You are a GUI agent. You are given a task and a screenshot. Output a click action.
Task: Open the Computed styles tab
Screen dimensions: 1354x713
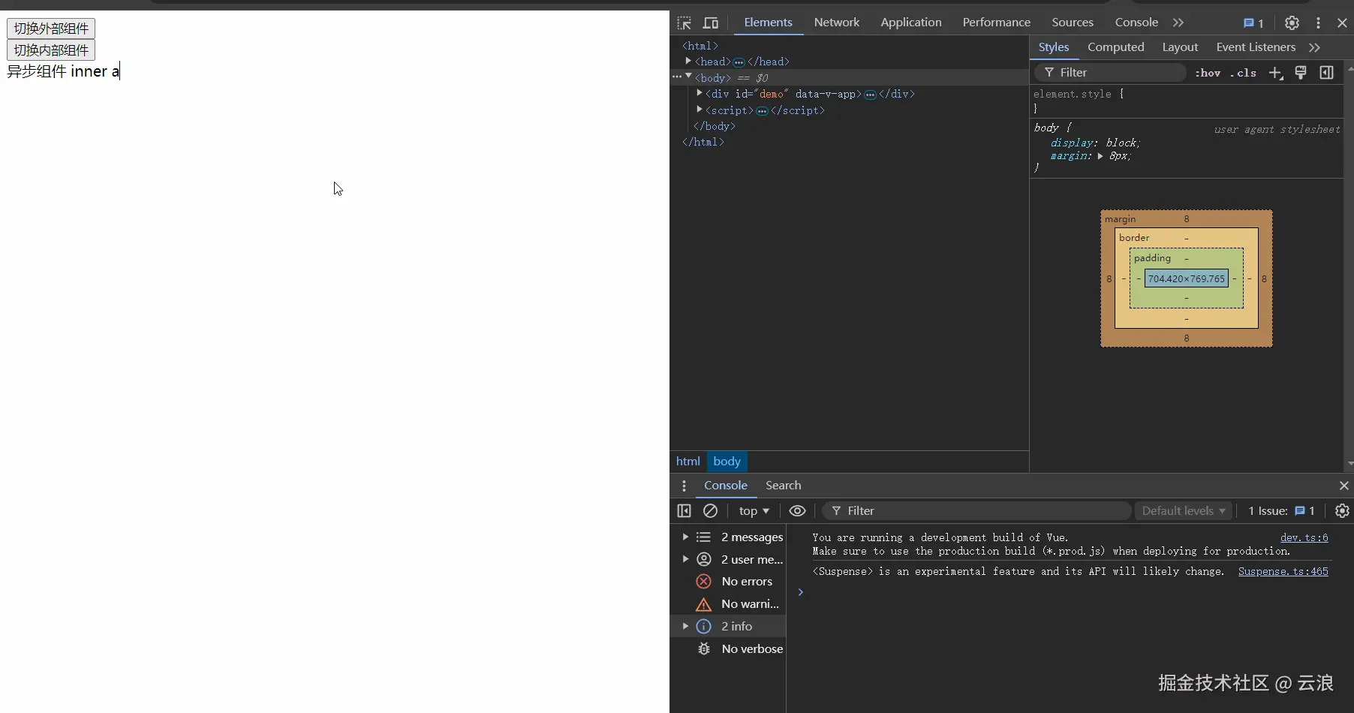[1115, 47]
